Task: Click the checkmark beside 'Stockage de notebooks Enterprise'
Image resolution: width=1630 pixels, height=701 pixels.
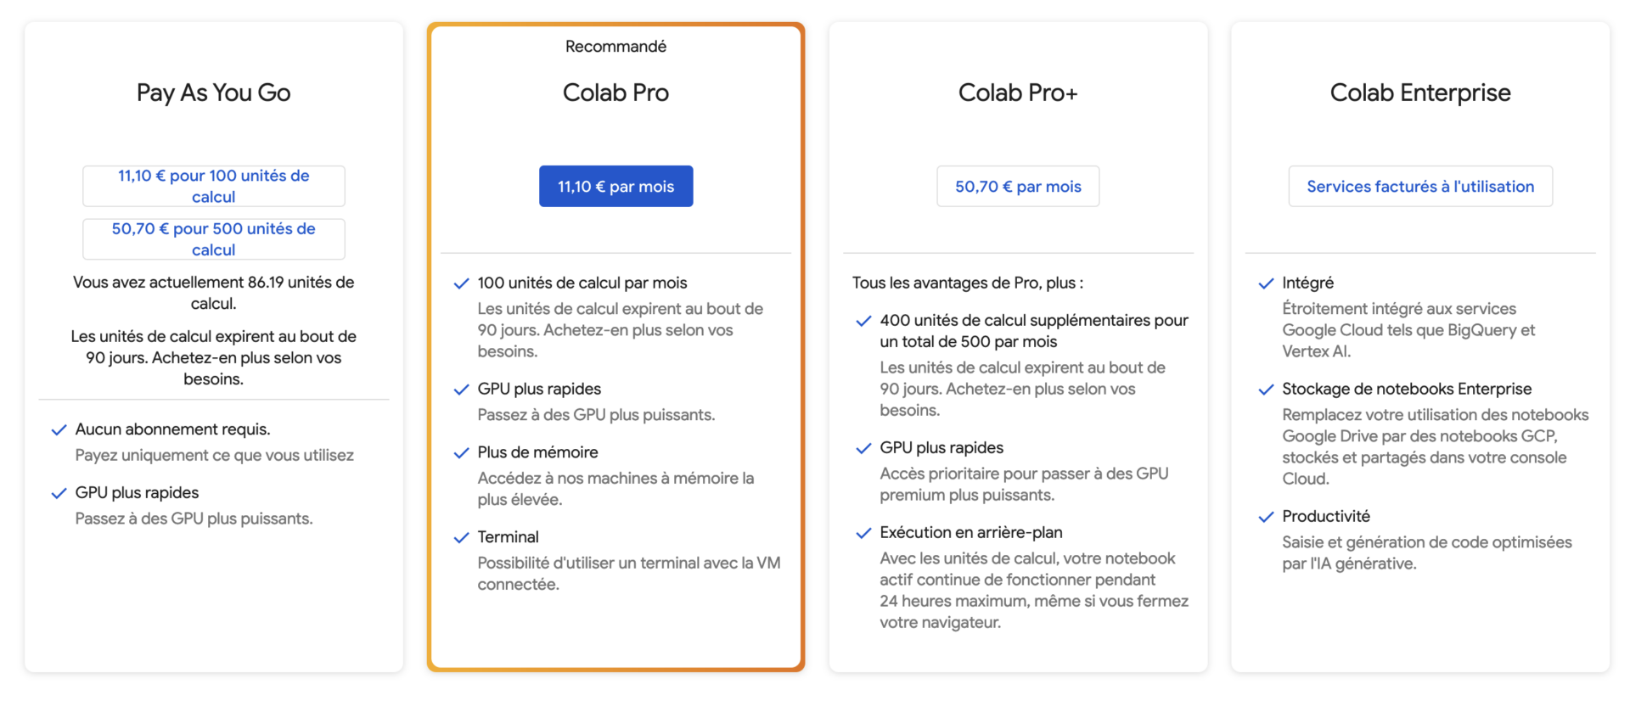Action: point(1266,389)
